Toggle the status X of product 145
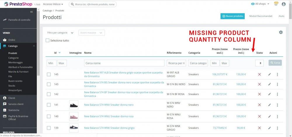 tap(259, 74)
